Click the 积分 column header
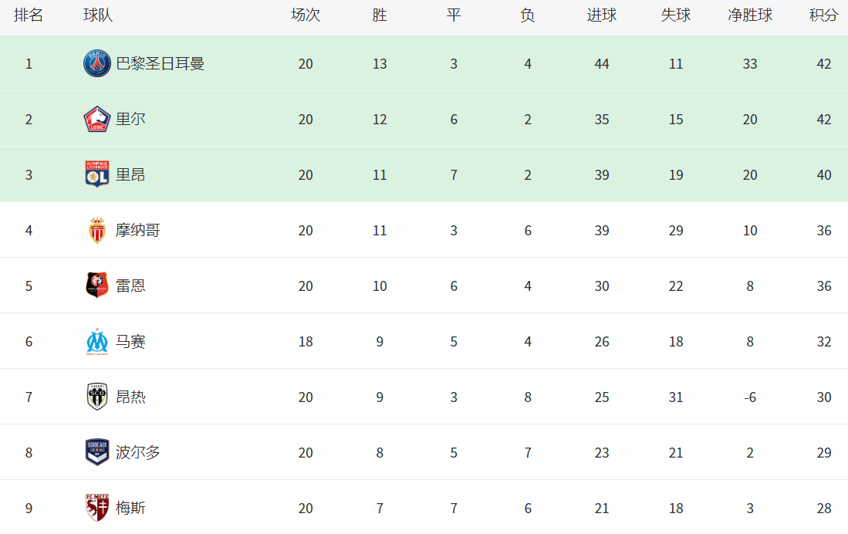The image size is (848, 534). tap(823, 15)
